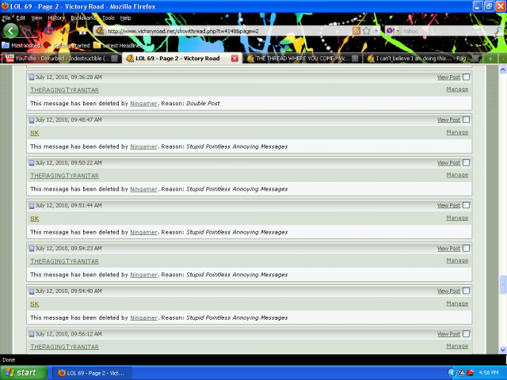The width and height of the screenshot is (507, 380).
Task: Open the list-all-tabs dropdown arrow
Action: pos(501,58)
